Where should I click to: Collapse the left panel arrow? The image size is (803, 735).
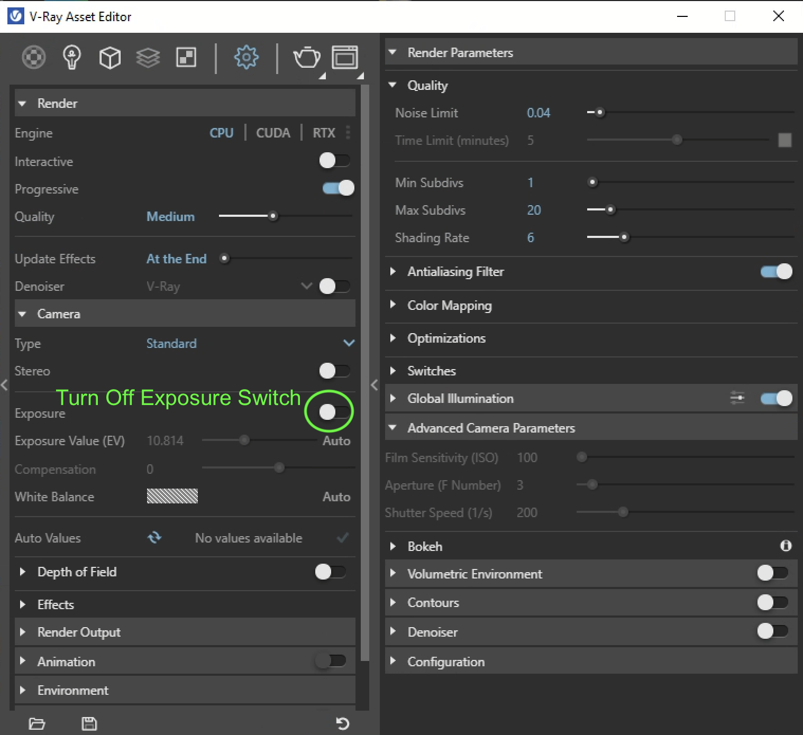[x=4, y=385]
